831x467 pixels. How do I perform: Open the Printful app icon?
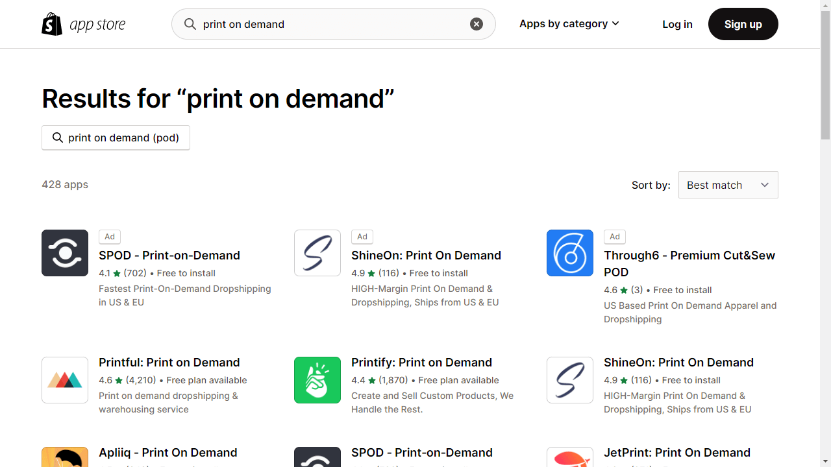(65, 380)
